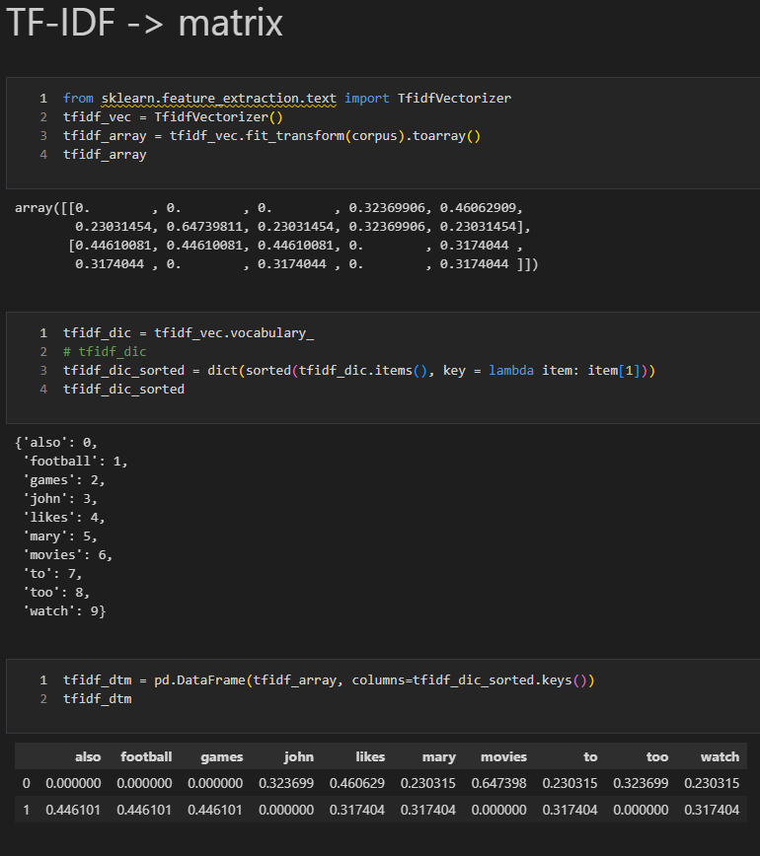Select the 'john': 3 dictionary entry
Screen dimensions: 760x856
tap(59, 498)
